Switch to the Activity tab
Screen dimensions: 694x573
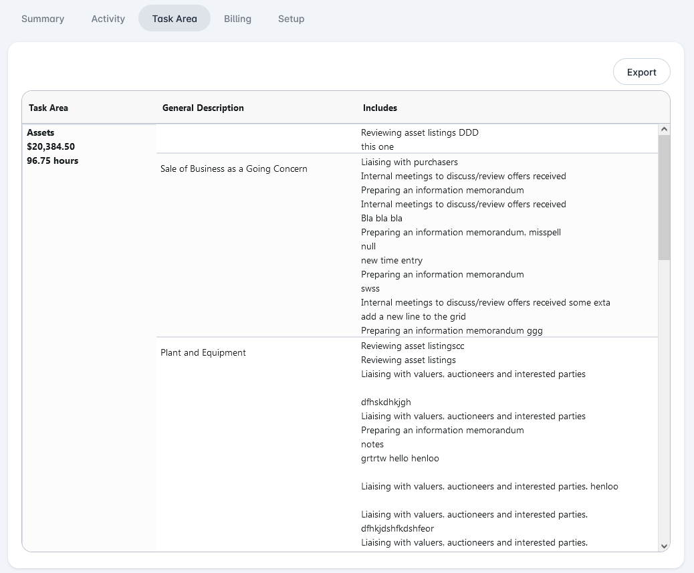point(108,19)
